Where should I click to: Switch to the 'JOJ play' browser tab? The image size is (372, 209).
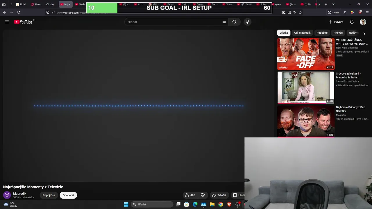pyautogui.click(x=49, y=4)
